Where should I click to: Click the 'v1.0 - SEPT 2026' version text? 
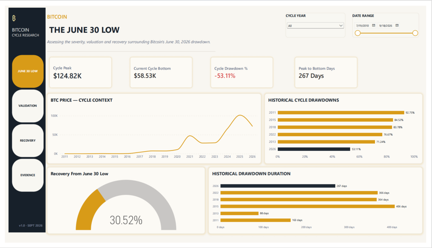[x=31, y=225]
